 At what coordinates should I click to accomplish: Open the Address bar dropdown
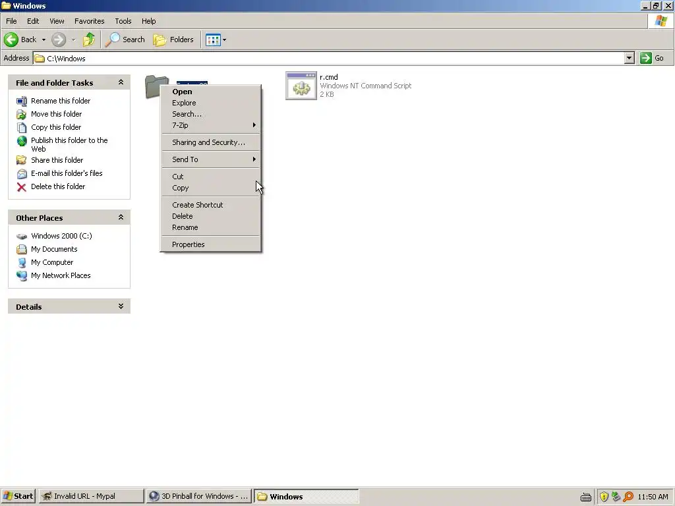tap(629, 58)
